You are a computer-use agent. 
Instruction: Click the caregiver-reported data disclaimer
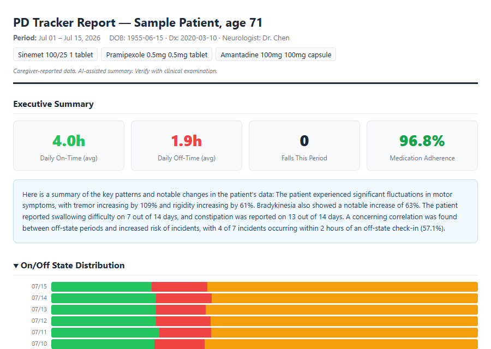(x=115, y=71)
